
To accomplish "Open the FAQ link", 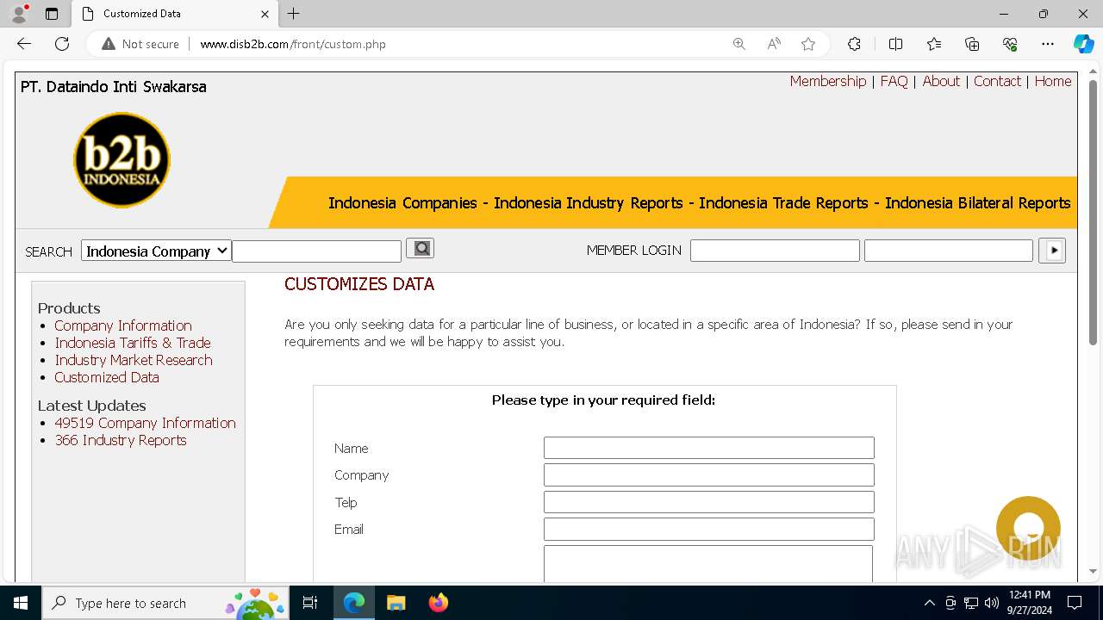I will [894, 81].
